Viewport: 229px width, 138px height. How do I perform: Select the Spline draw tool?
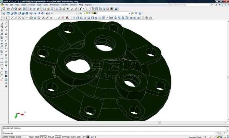coord(6,51)
